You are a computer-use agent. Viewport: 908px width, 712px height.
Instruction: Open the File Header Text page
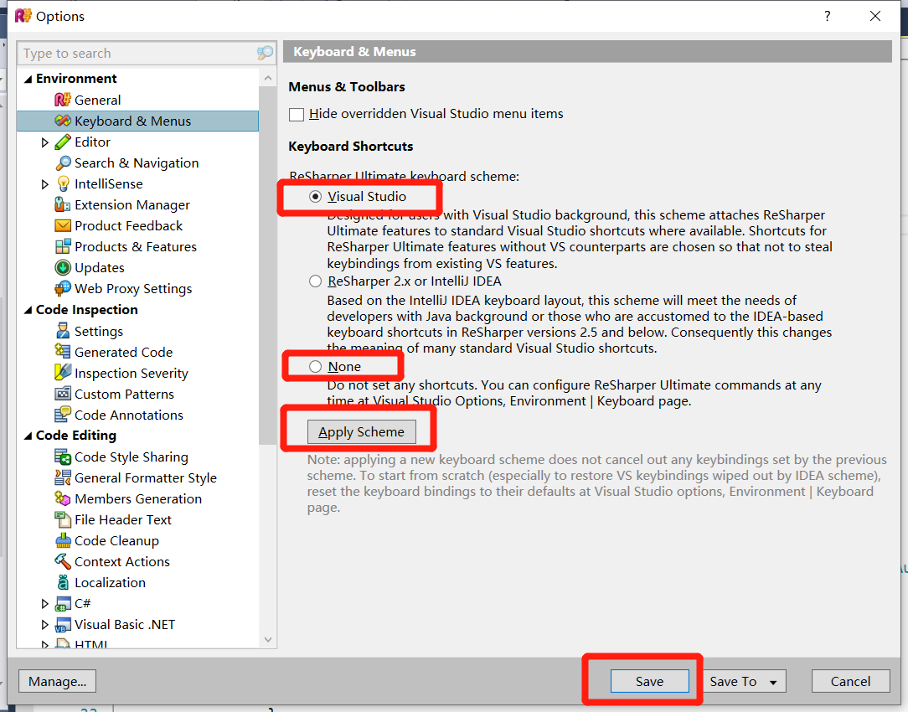coord(123,520)
